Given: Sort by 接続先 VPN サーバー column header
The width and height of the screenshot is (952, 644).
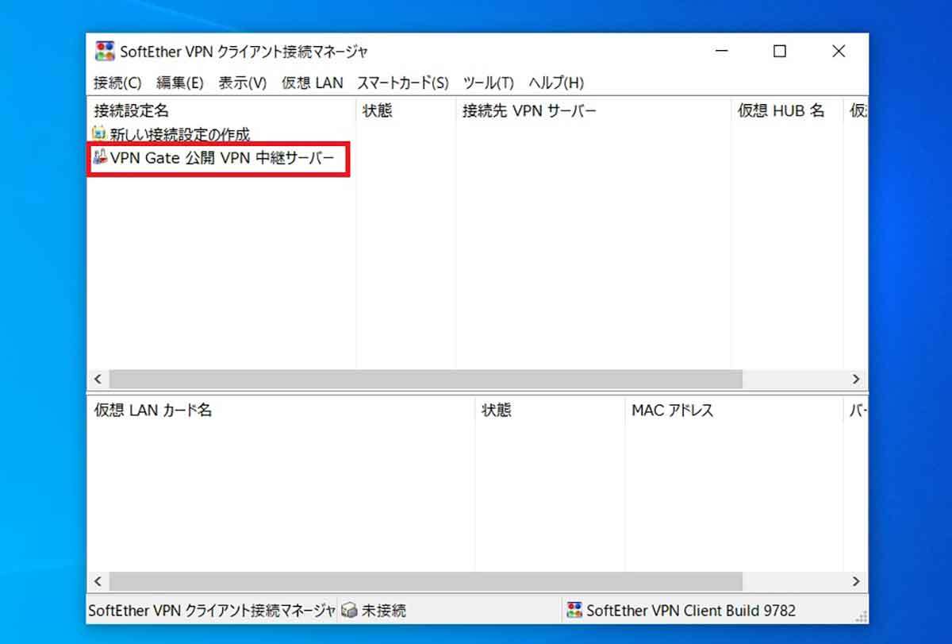Looking at the screenshot, I should pyautogui.click(x=593, y=110).
